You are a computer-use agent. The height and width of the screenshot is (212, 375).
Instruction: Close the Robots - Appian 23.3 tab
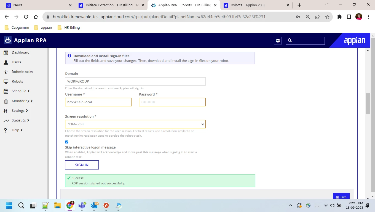(x=288, y=5)
